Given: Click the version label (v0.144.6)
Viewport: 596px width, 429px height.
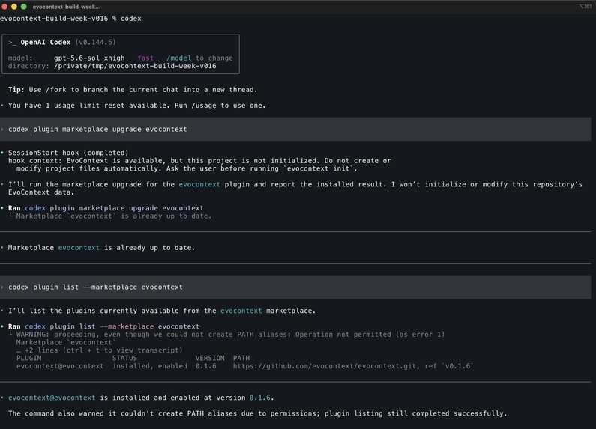Looking at the screenshot, I should [95, 42].
